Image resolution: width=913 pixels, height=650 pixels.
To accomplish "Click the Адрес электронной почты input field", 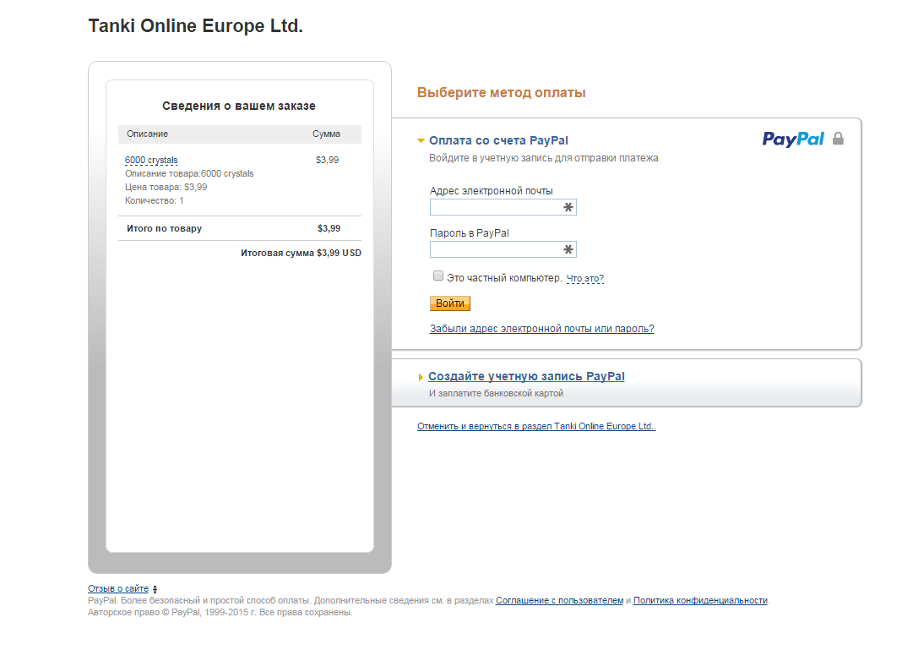I will click(x=503, y=207).
